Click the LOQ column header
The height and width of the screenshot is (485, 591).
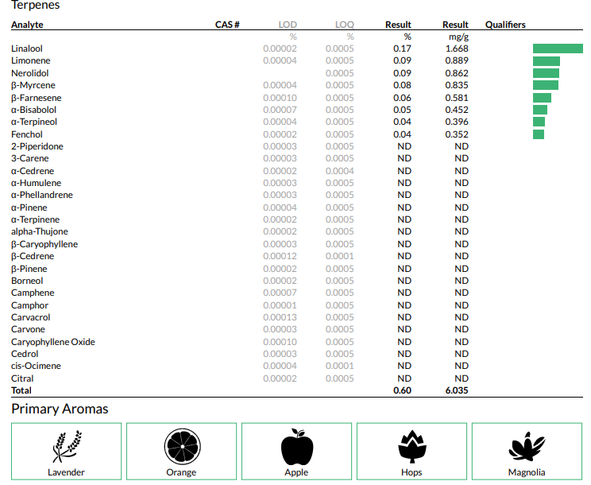point(345,25)
